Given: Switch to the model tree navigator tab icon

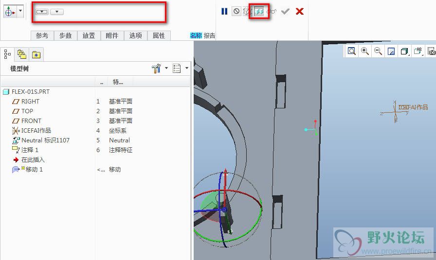Looking at the screenshot, I should coord(7,54).
